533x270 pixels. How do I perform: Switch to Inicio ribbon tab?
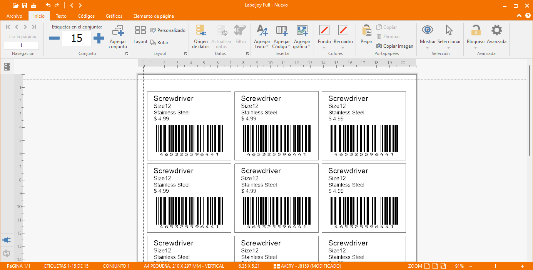(39, 16)
